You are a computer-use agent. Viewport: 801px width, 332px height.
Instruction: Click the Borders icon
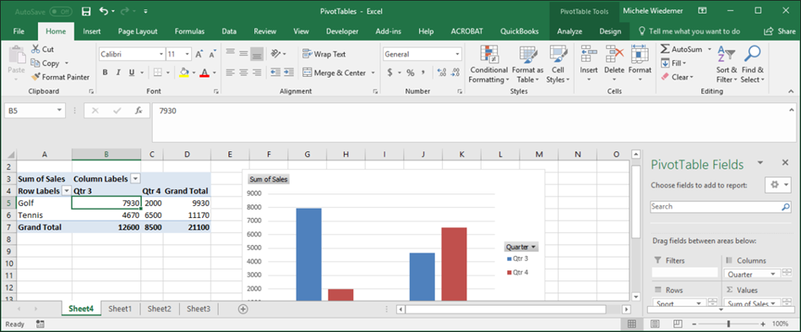[x=158, y=73]
